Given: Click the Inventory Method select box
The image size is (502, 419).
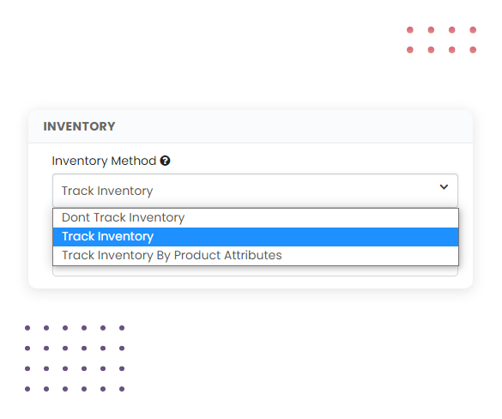Looking at the screenshot, I should pos(255,191).
